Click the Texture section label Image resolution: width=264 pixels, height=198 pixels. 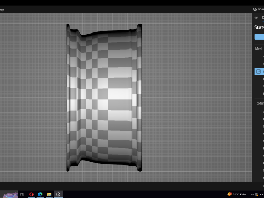coord(260,103)
